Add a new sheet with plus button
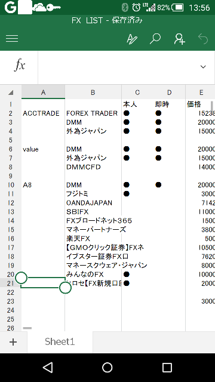The width and height of the screenshot is (215, 382). coord(13,342)
